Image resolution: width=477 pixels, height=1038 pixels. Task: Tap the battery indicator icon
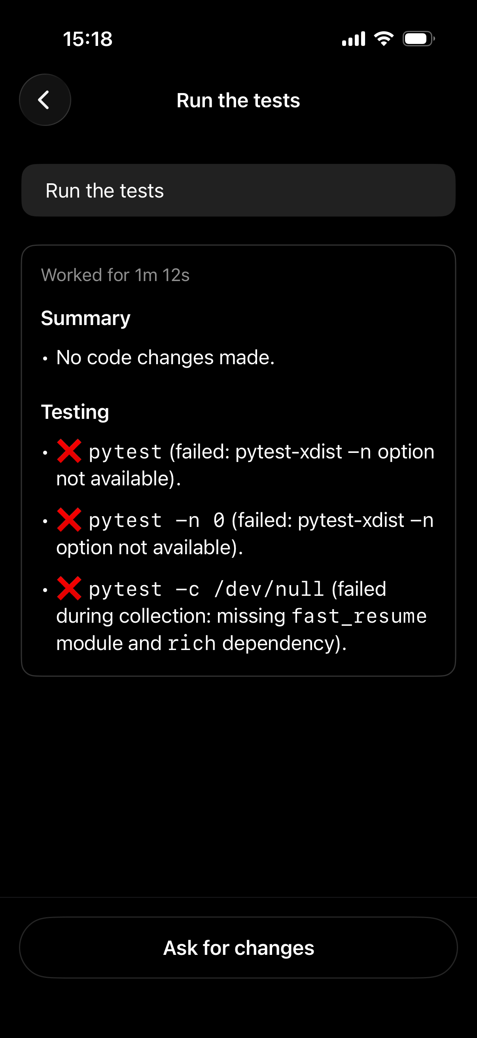click(x=418, y=39)
